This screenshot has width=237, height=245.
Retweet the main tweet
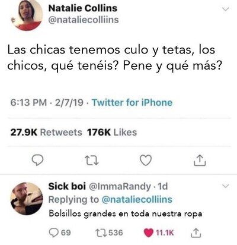click(x=91, y=161)
